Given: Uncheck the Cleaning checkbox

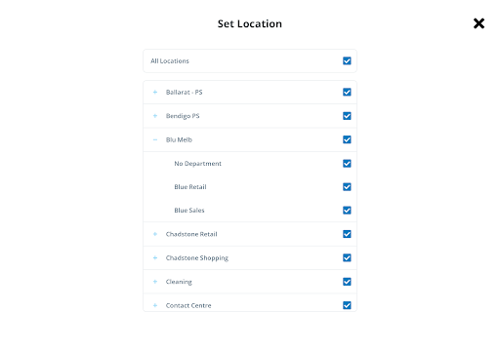Looking at the screenshot, I should coord(347,282).
